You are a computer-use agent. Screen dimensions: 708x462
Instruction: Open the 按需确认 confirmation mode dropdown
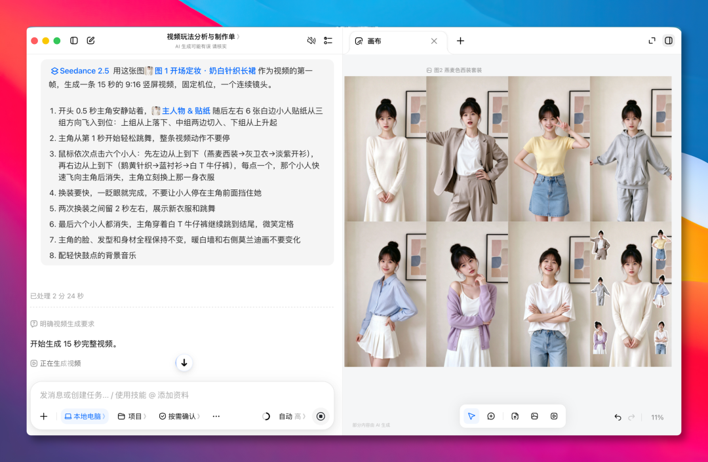pyautogui.click(x=180, y=416)
